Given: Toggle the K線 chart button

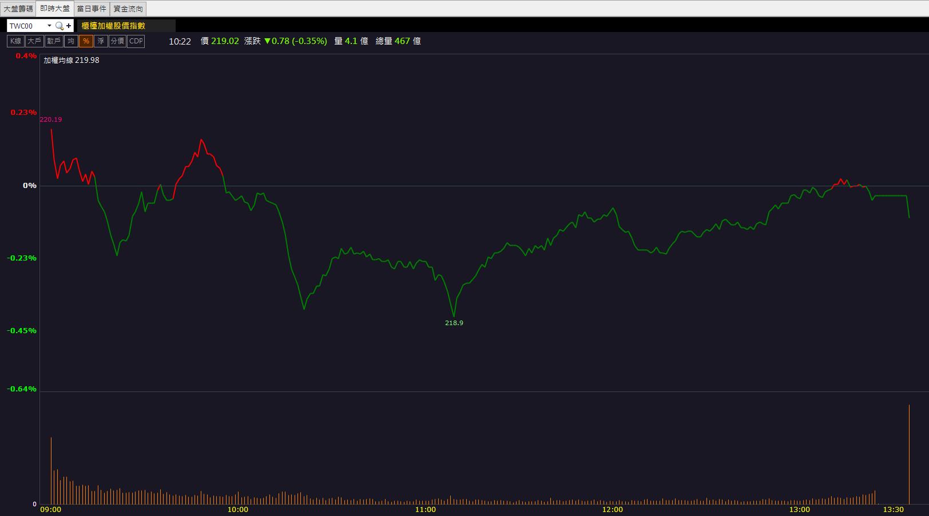Looking at the screenshot, I should pyautogui.click(x=15, y=41).
